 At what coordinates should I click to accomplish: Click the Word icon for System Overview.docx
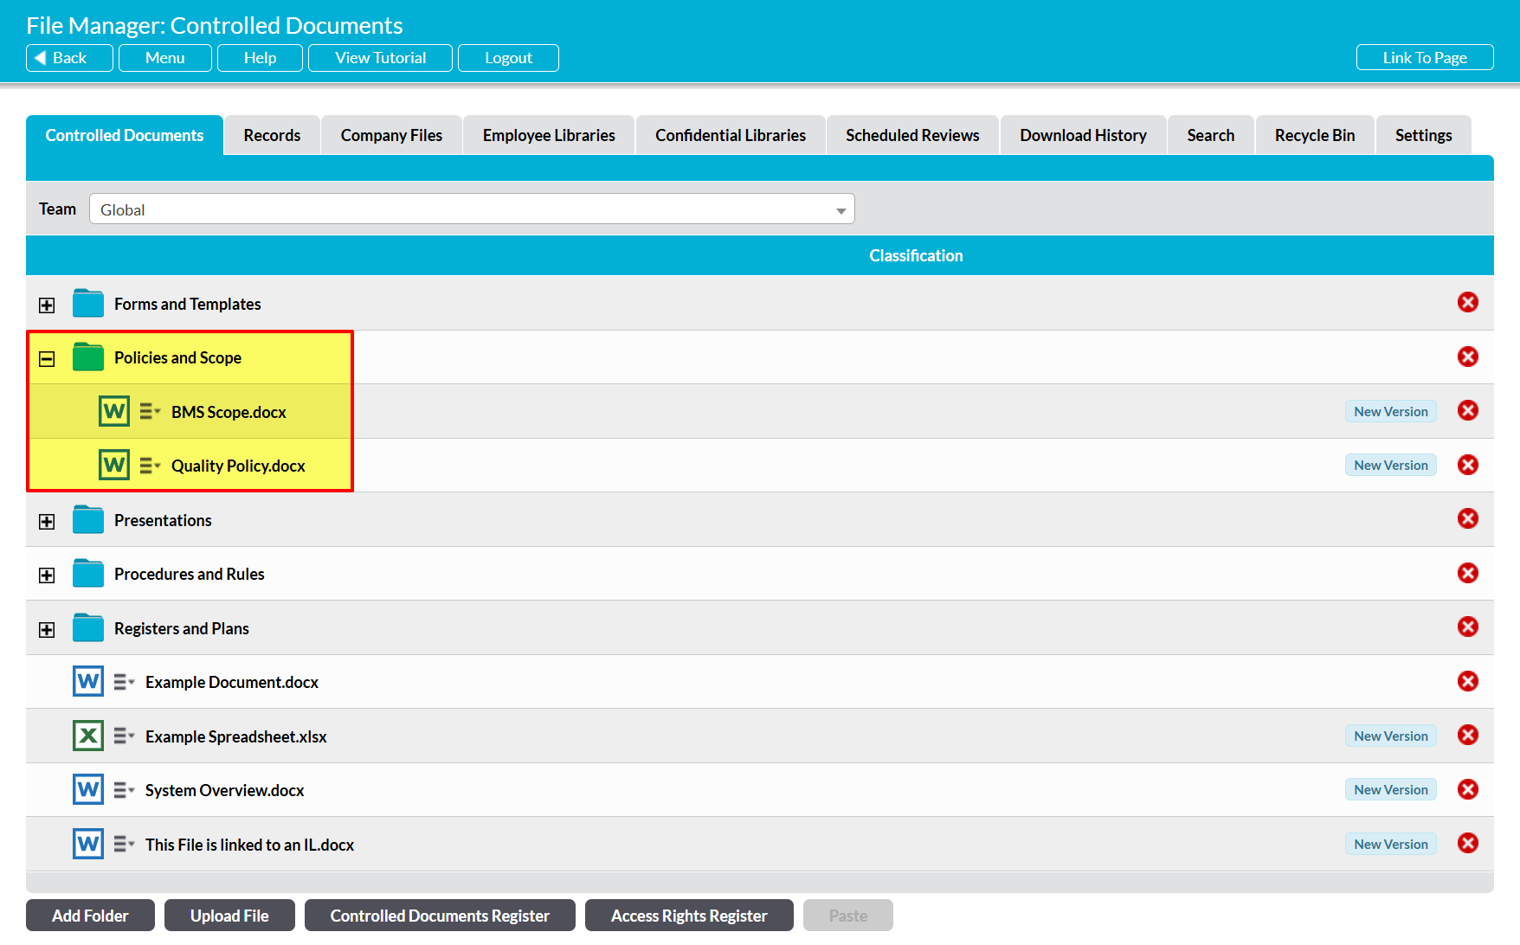pos(87,790)
